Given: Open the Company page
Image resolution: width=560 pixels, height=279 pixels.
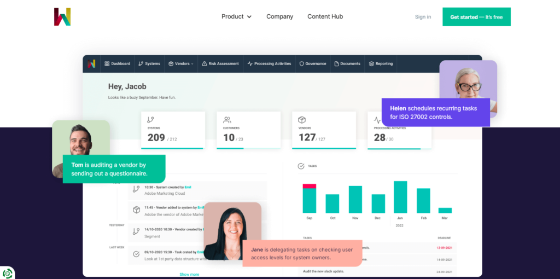Looking at the screenshot, I should coord(279,16).
